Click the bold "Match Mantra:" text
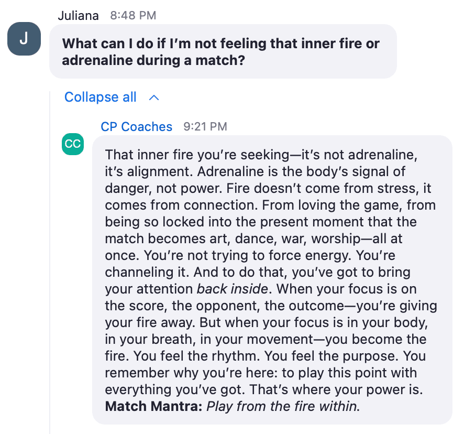The width and height of the screenshot is (464, 434). pyautogui.click(x=153, y=406)
